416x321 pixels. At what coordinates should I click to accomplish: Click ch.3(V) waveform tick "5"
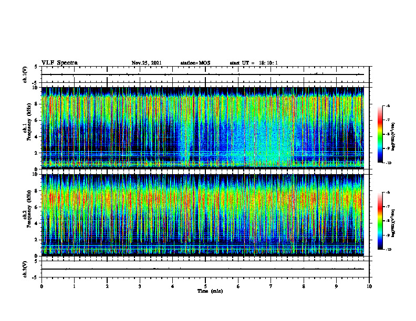point(36,261)
